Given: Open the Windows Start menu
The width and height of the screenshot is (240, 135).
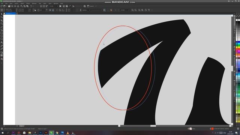Looking at the screenshot, I should (3, 133).
